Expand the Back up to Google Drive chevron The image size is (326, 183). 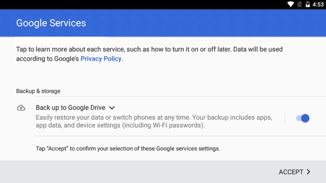tap(112, 108)
